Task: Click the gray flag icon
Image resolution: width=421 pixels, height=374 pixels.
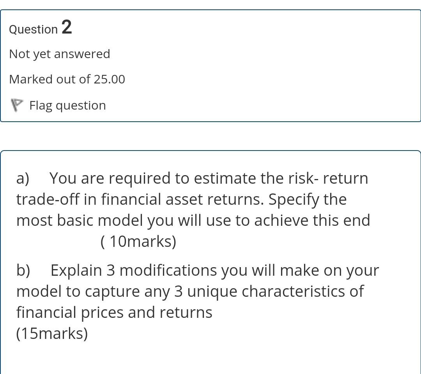Action: 17,105
